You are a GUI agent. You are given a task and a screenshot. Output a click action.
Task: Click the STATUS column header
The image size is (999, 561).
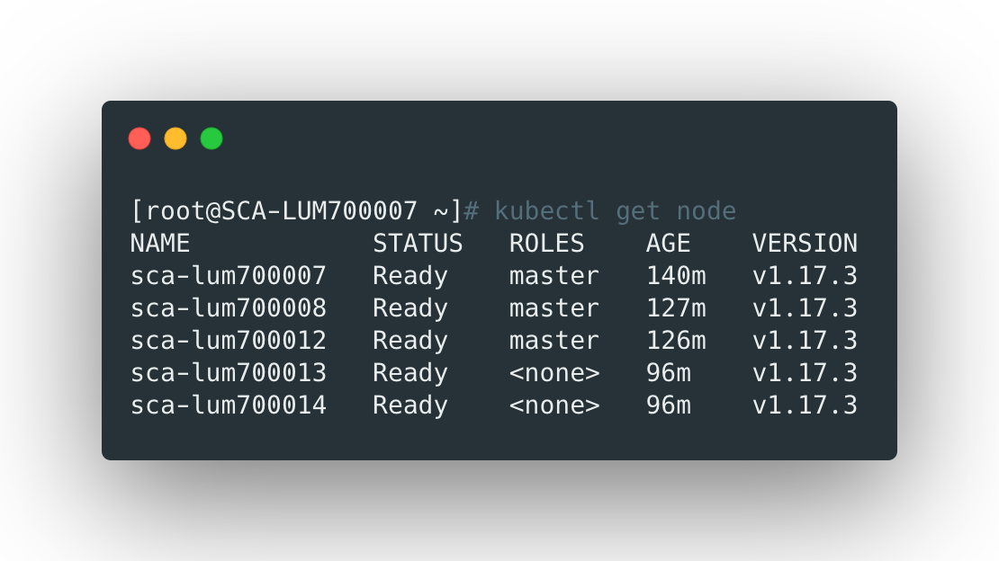pos(418,244)
